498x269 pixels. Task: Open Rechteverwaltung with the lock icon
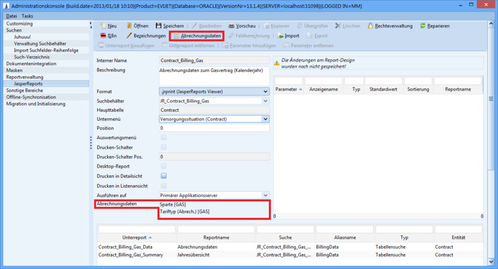(370, 26)
